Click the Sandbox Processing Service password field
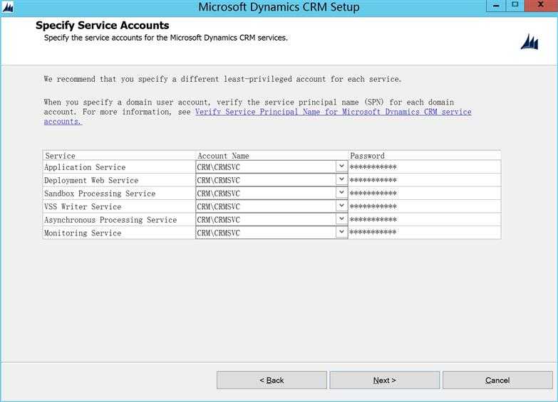This screenshot has height=402, width=558. [424, 193]
